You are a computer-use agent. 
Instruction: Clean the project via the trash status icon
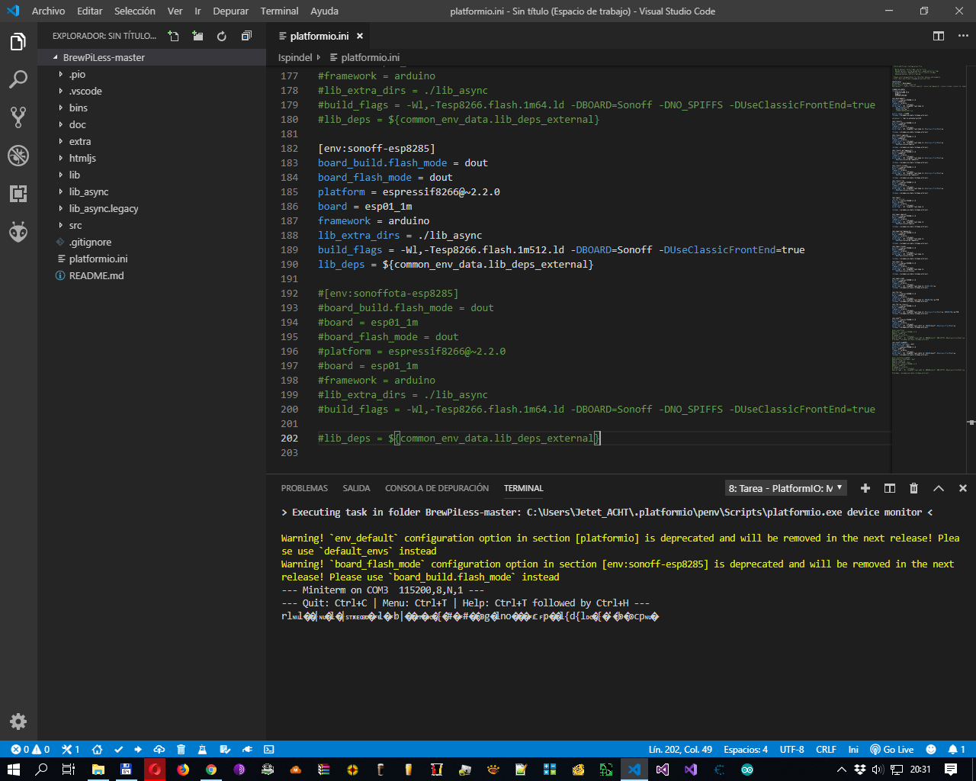pos(181,750)
